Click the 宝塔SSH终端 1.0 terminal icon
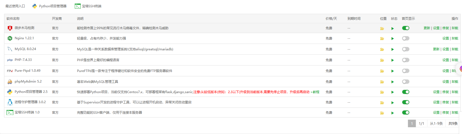The image size is (462, 134). (10, 112)
